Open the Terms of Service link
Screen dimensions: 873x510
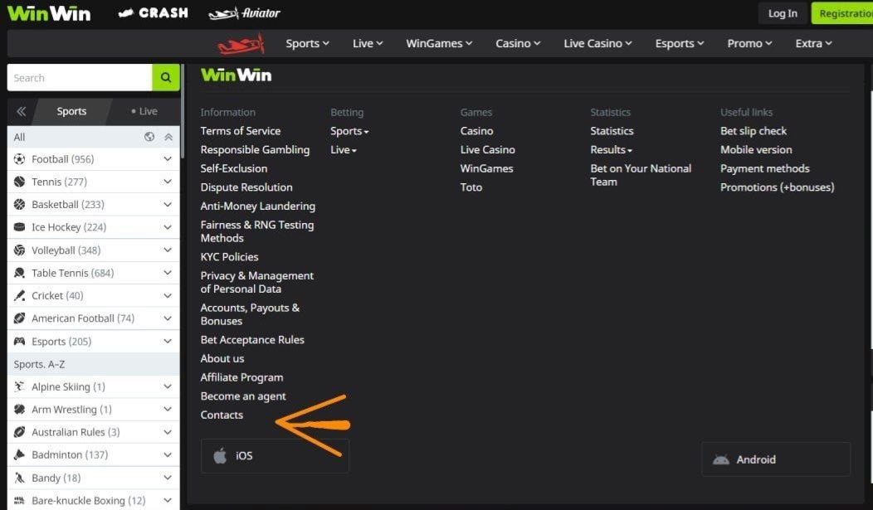[x=241, y=131]
